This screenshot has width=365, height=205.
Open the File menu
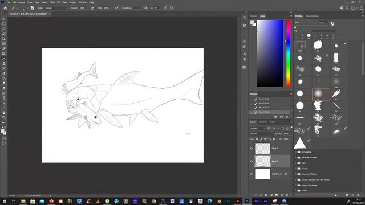click(x=8, y=2)
